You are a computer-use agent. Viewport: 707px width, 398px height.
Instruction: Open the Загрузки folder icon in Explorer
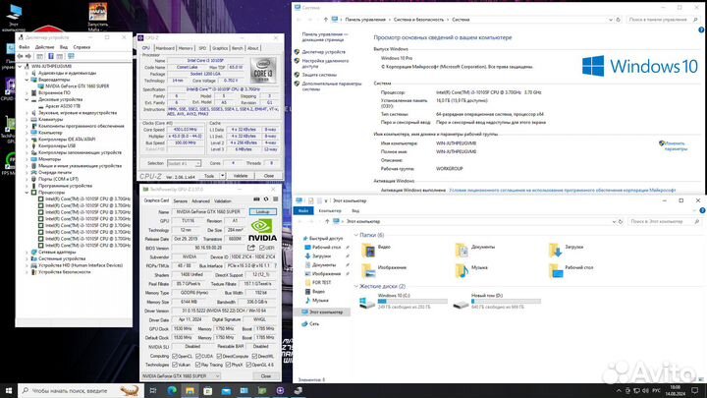tap(556, 250)
